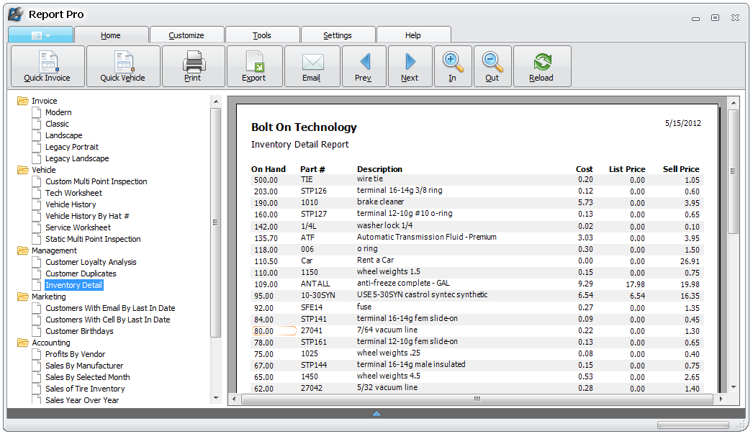This screenshot has height=434, width=753.
Task: Click the 5/15/2012 report date
Action: pos(683,123)
